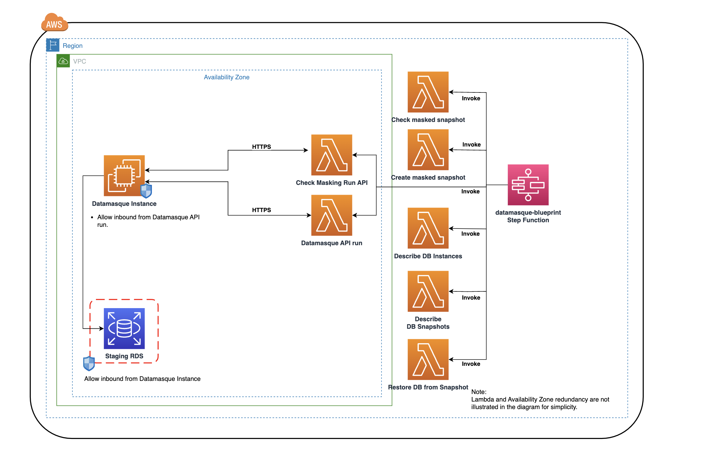Select the datamasque-blueprint Step Function icon
The image size is (704, 453).
(x=528, y=185)
